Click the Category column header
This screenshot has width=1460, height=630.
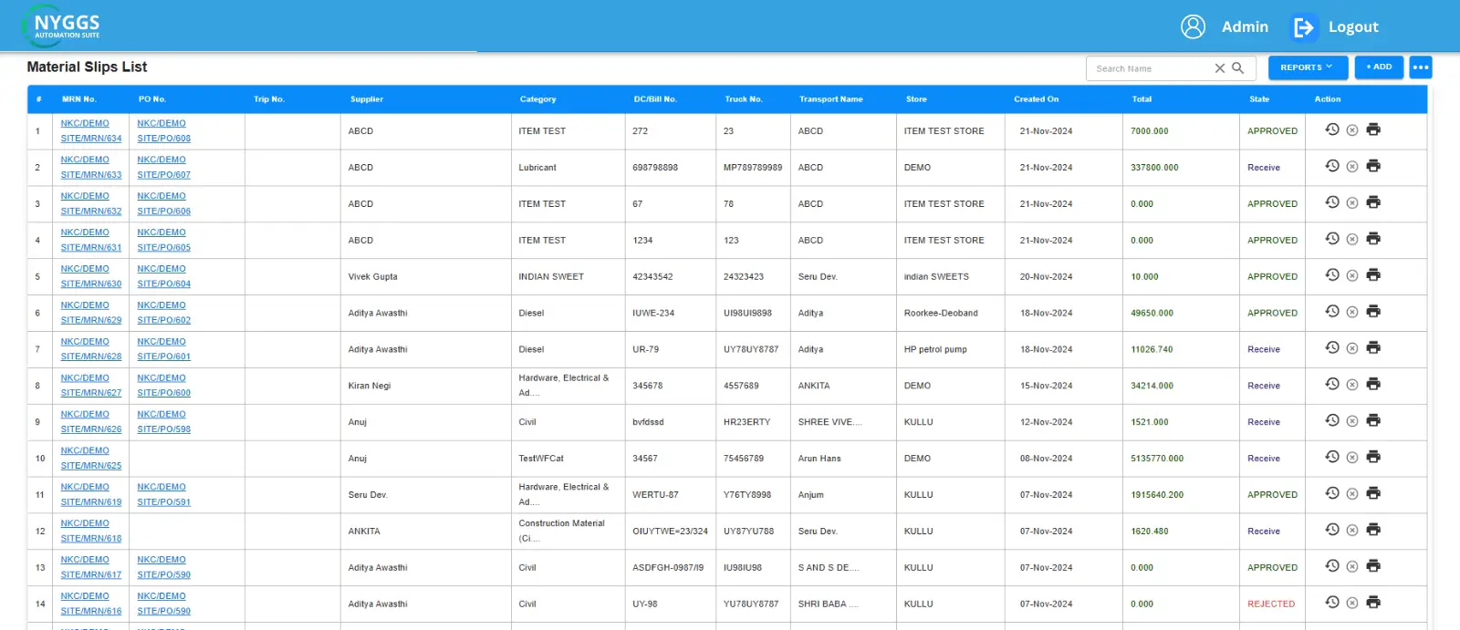pyautogui.click(x=537, y=99)
